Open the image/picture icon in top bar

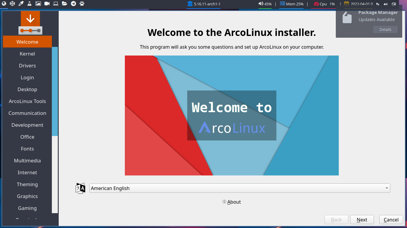pos(38,4)
